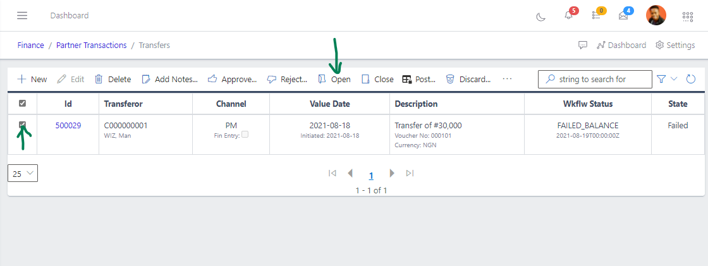Click the C000000001 transferor cell

126,126
